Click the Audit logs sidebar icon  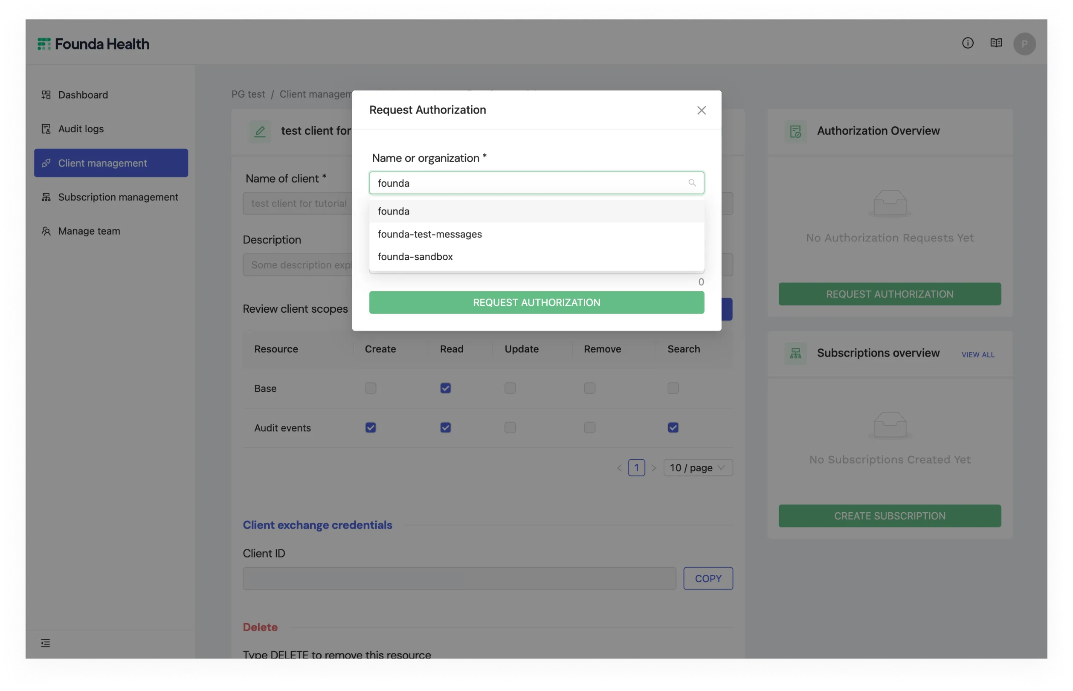tap(46, 129)
